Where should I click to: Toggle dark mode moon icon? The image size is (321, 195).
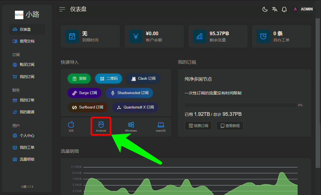click(265, 9)
